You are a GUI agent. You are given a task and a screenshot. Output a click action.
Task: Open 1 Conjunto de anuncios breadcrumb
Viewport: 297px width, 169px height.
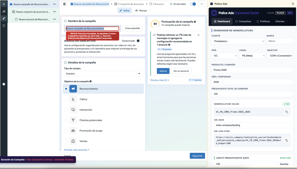tap(129, 4)
